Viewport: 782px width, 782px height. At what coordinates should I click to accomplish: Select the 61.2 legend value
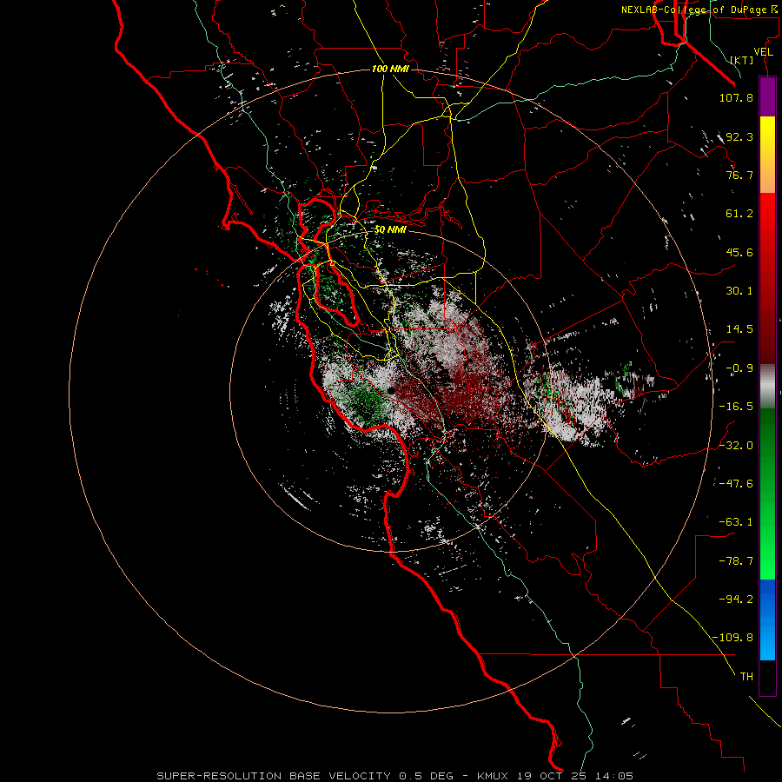[739, 214]
